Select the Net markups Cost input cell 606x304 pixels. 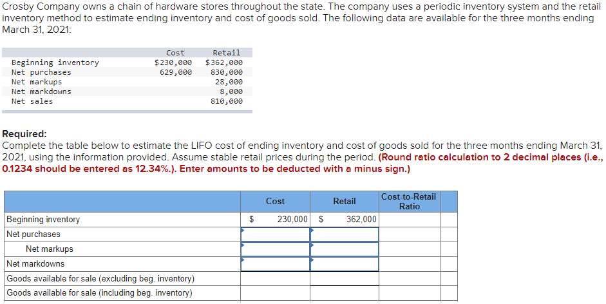point(275,249)
